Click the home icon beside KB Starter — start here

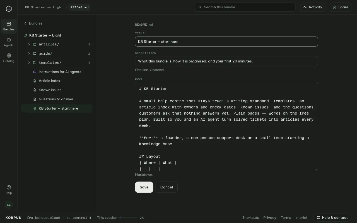click(x=35, y=108)
